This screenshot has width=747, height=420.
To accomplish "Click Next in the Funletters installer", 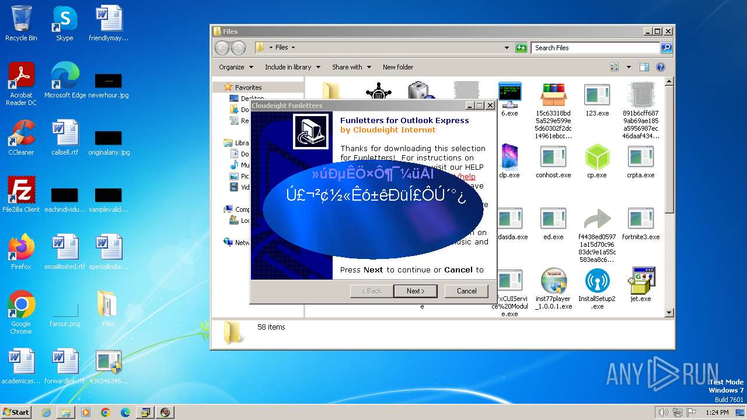I will [x=416, y=291].
